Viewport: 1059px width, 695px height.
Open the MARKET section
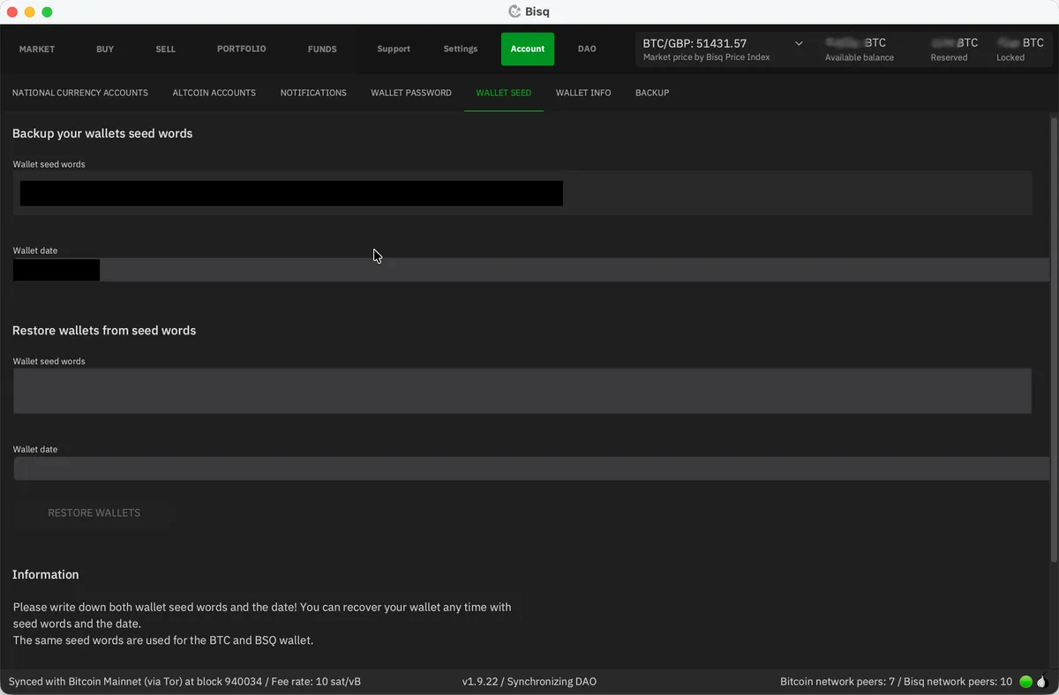point(37,49)
